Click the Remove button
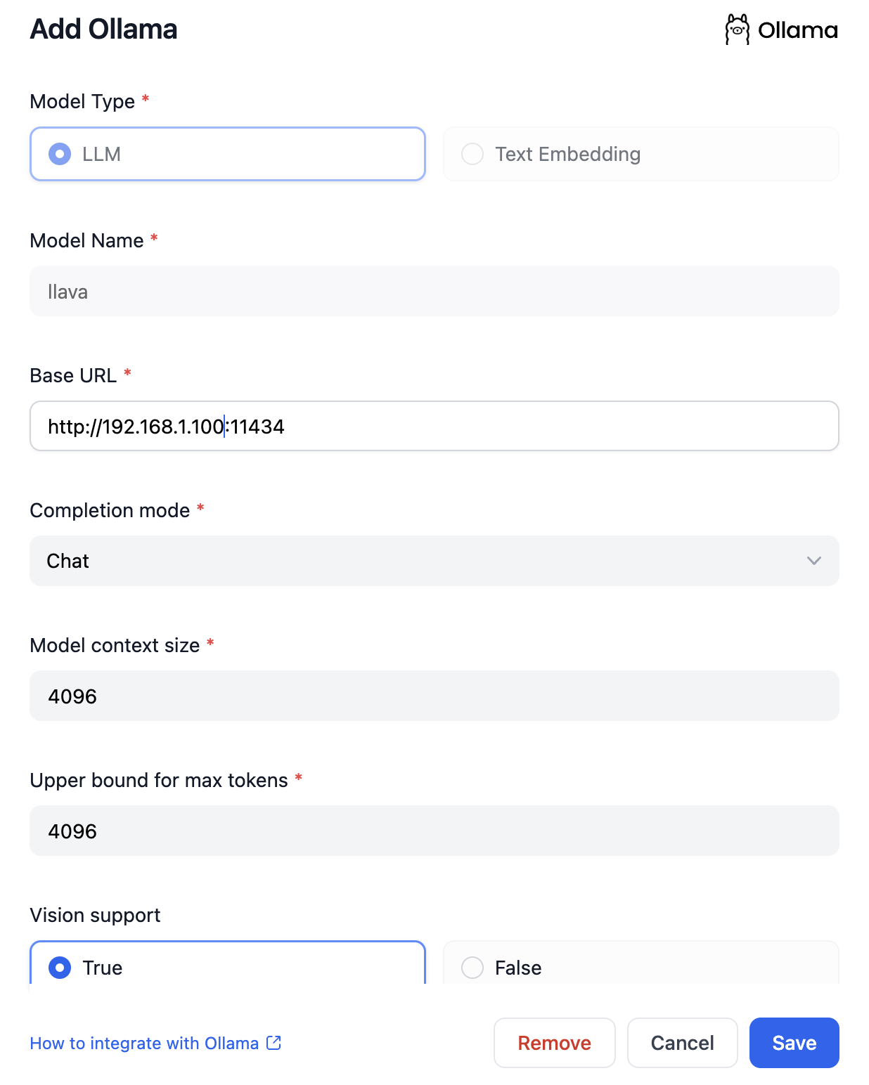869x1085 pixels. (555, 1043)
